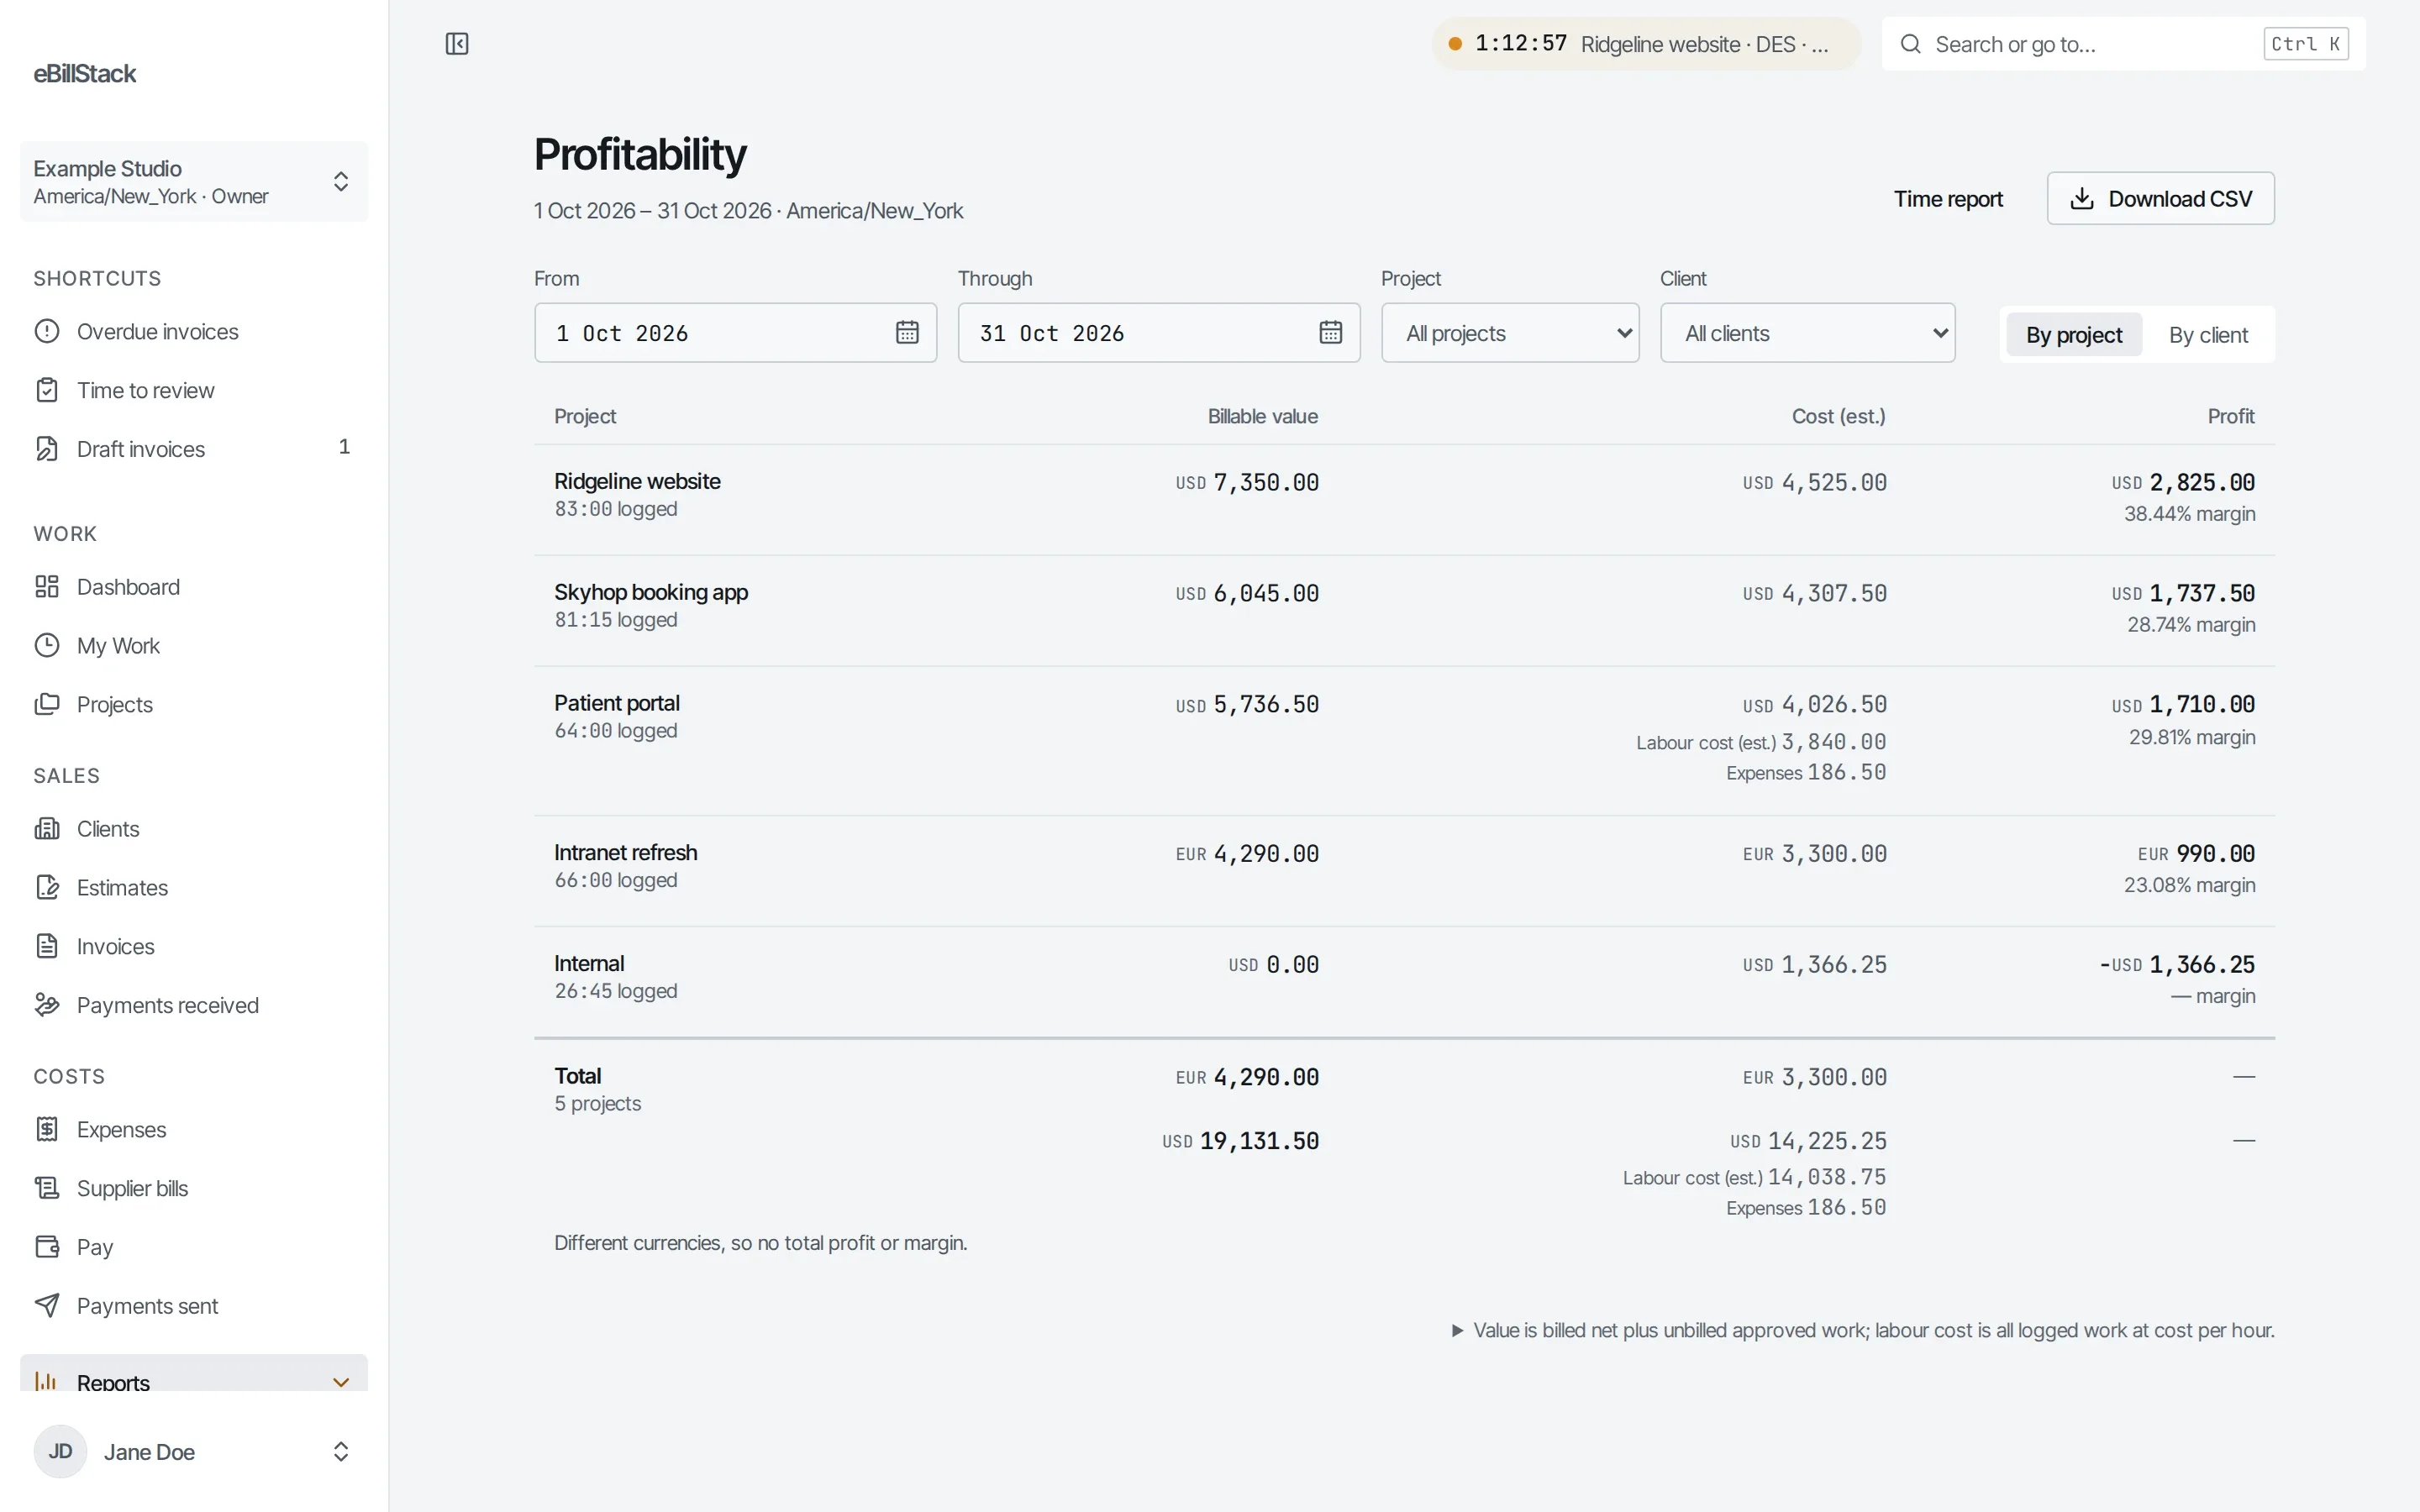Click the Draft invoices count badge 1
Image resolution: width=2420 pixels, height=1512 pixels.
coord(344,447)
